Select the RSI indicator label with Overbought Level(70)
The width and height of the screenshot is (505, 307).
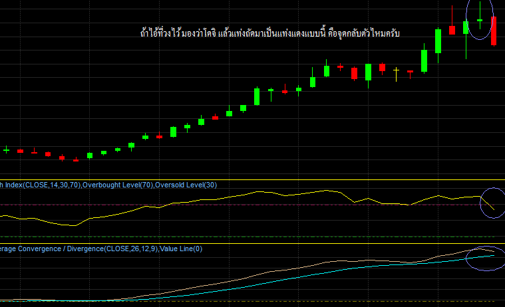[x=108, y=185]
